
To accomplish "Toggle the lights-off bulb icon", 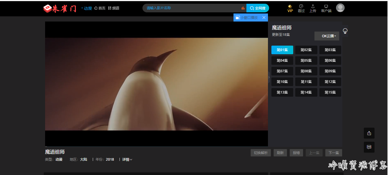I will click(x=345, y=31).
